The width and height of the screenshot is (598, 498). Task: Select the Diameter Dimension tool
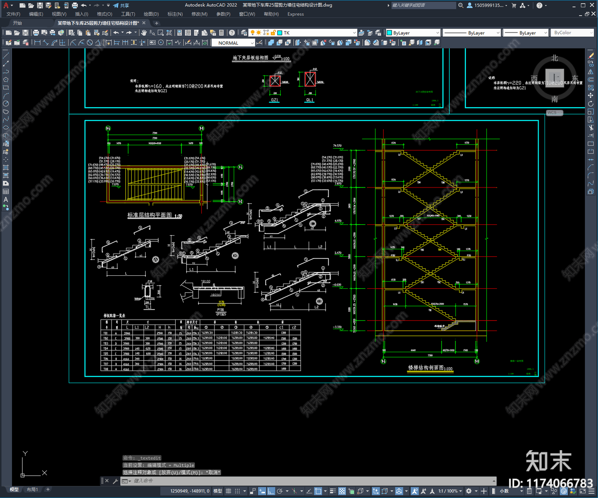tap(90, 43)
